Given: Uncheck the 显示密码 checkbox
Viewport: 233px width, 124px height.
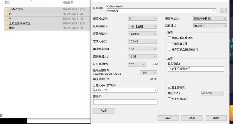Looking at the screenshot, I should pos(170,87).
